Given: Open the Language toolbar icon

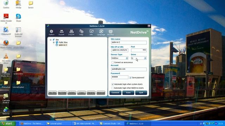Looking at the screenshot, I should [x=101, y=32].
